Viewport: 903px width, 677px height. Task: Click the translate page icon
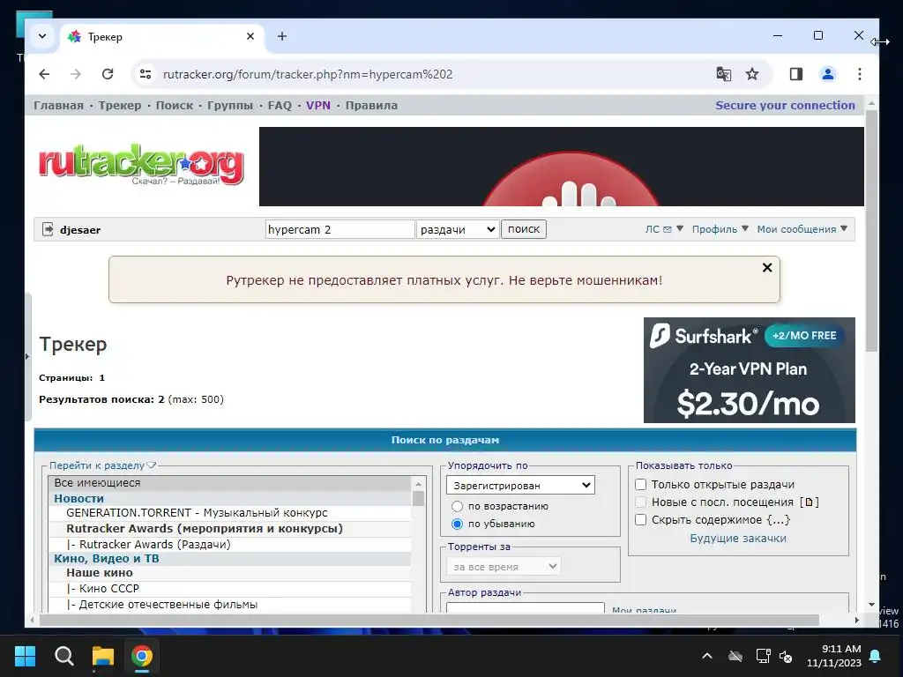click(x=724, y=74)
